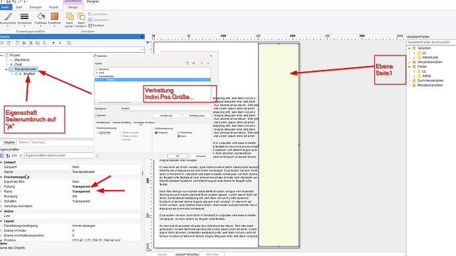Switch to the Ebenen panel tab
The image size is (456, 256).
pyautogui.click(x=24, y=143)
